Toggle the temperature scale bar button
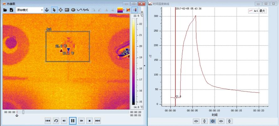This screenshot has height=126, width=279. 134,10
